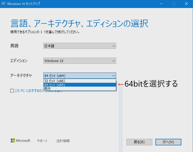Click the 戻る(B) button
Viewport: 193px width, 152px height.
tap(139, 142)
